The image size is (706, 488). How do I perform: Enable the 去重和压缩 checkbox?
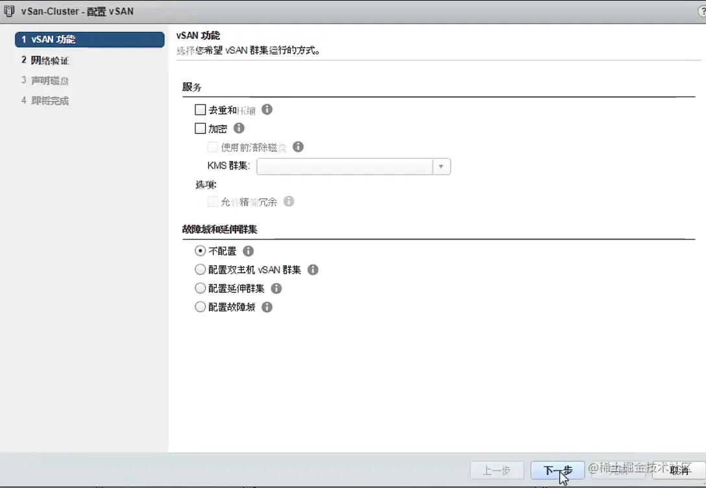click(200, 110)
